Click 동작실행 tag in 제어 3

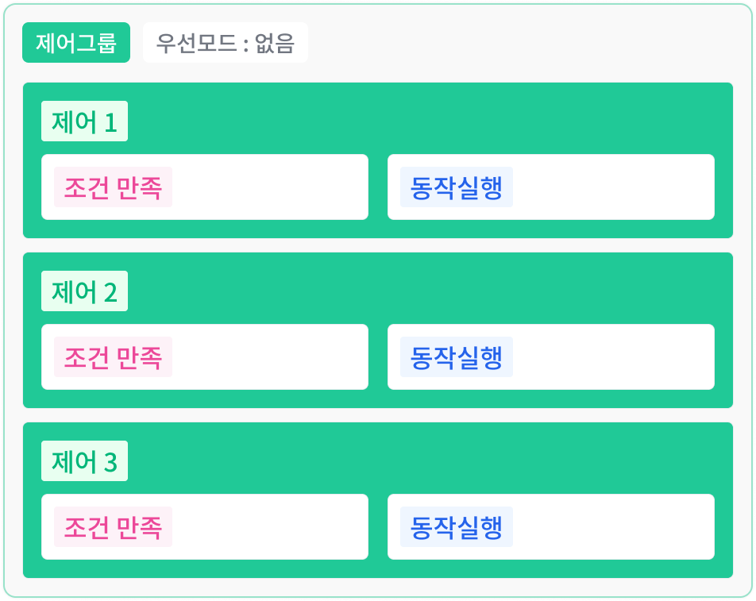[x=457, y=527]
